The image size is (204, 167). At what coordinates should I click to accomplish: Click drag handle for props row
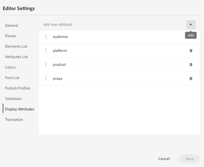tap(46, 78)
